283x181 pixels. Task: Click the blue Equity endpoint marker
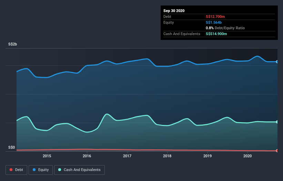(277, 62)
